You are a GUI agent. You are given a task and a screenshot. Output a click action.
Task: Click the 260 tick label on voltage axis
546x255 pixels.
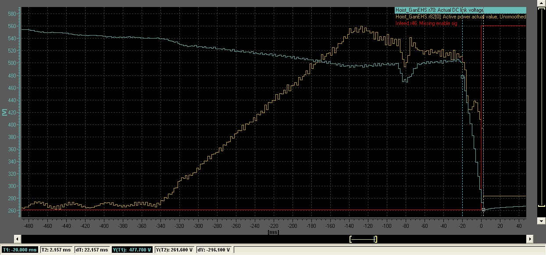[x=12, y=211]
